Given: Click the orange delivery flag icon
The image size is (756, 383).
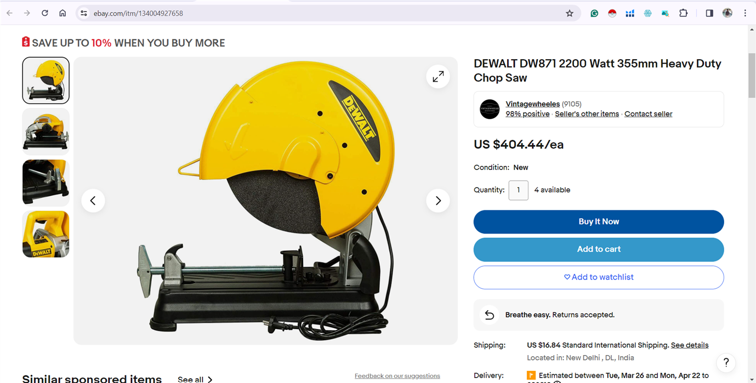Looking at the screenshot, I should [x=531, y=376].
